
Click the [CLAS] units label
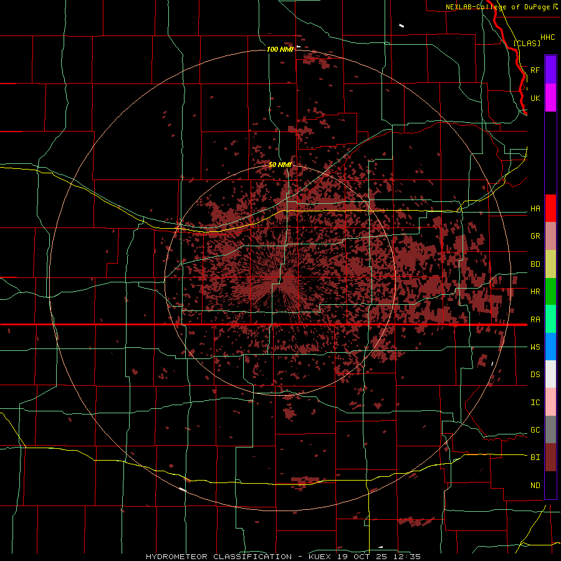tap(527, 43)
